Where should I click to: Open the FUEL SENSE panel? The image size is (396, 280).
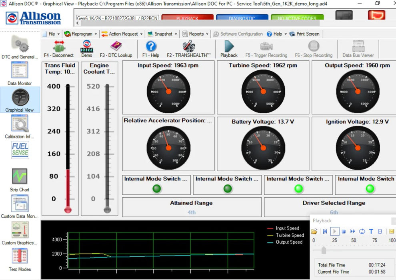tap(20, 150)
